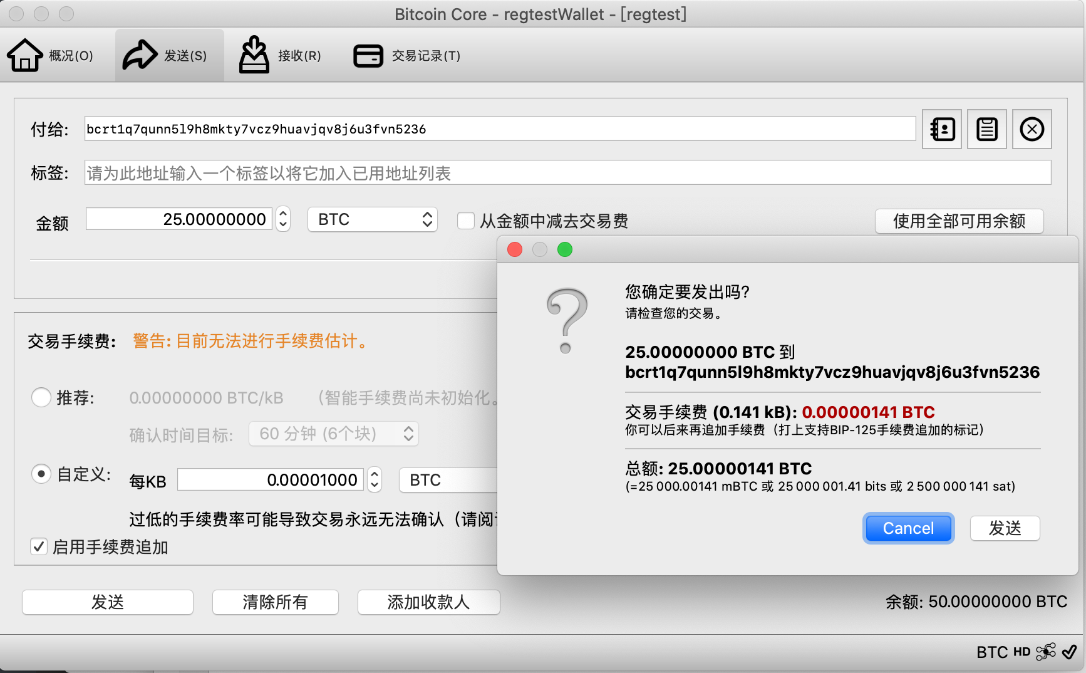
Task: Click the network connections status icon
Action: [x=1045, y=652]
